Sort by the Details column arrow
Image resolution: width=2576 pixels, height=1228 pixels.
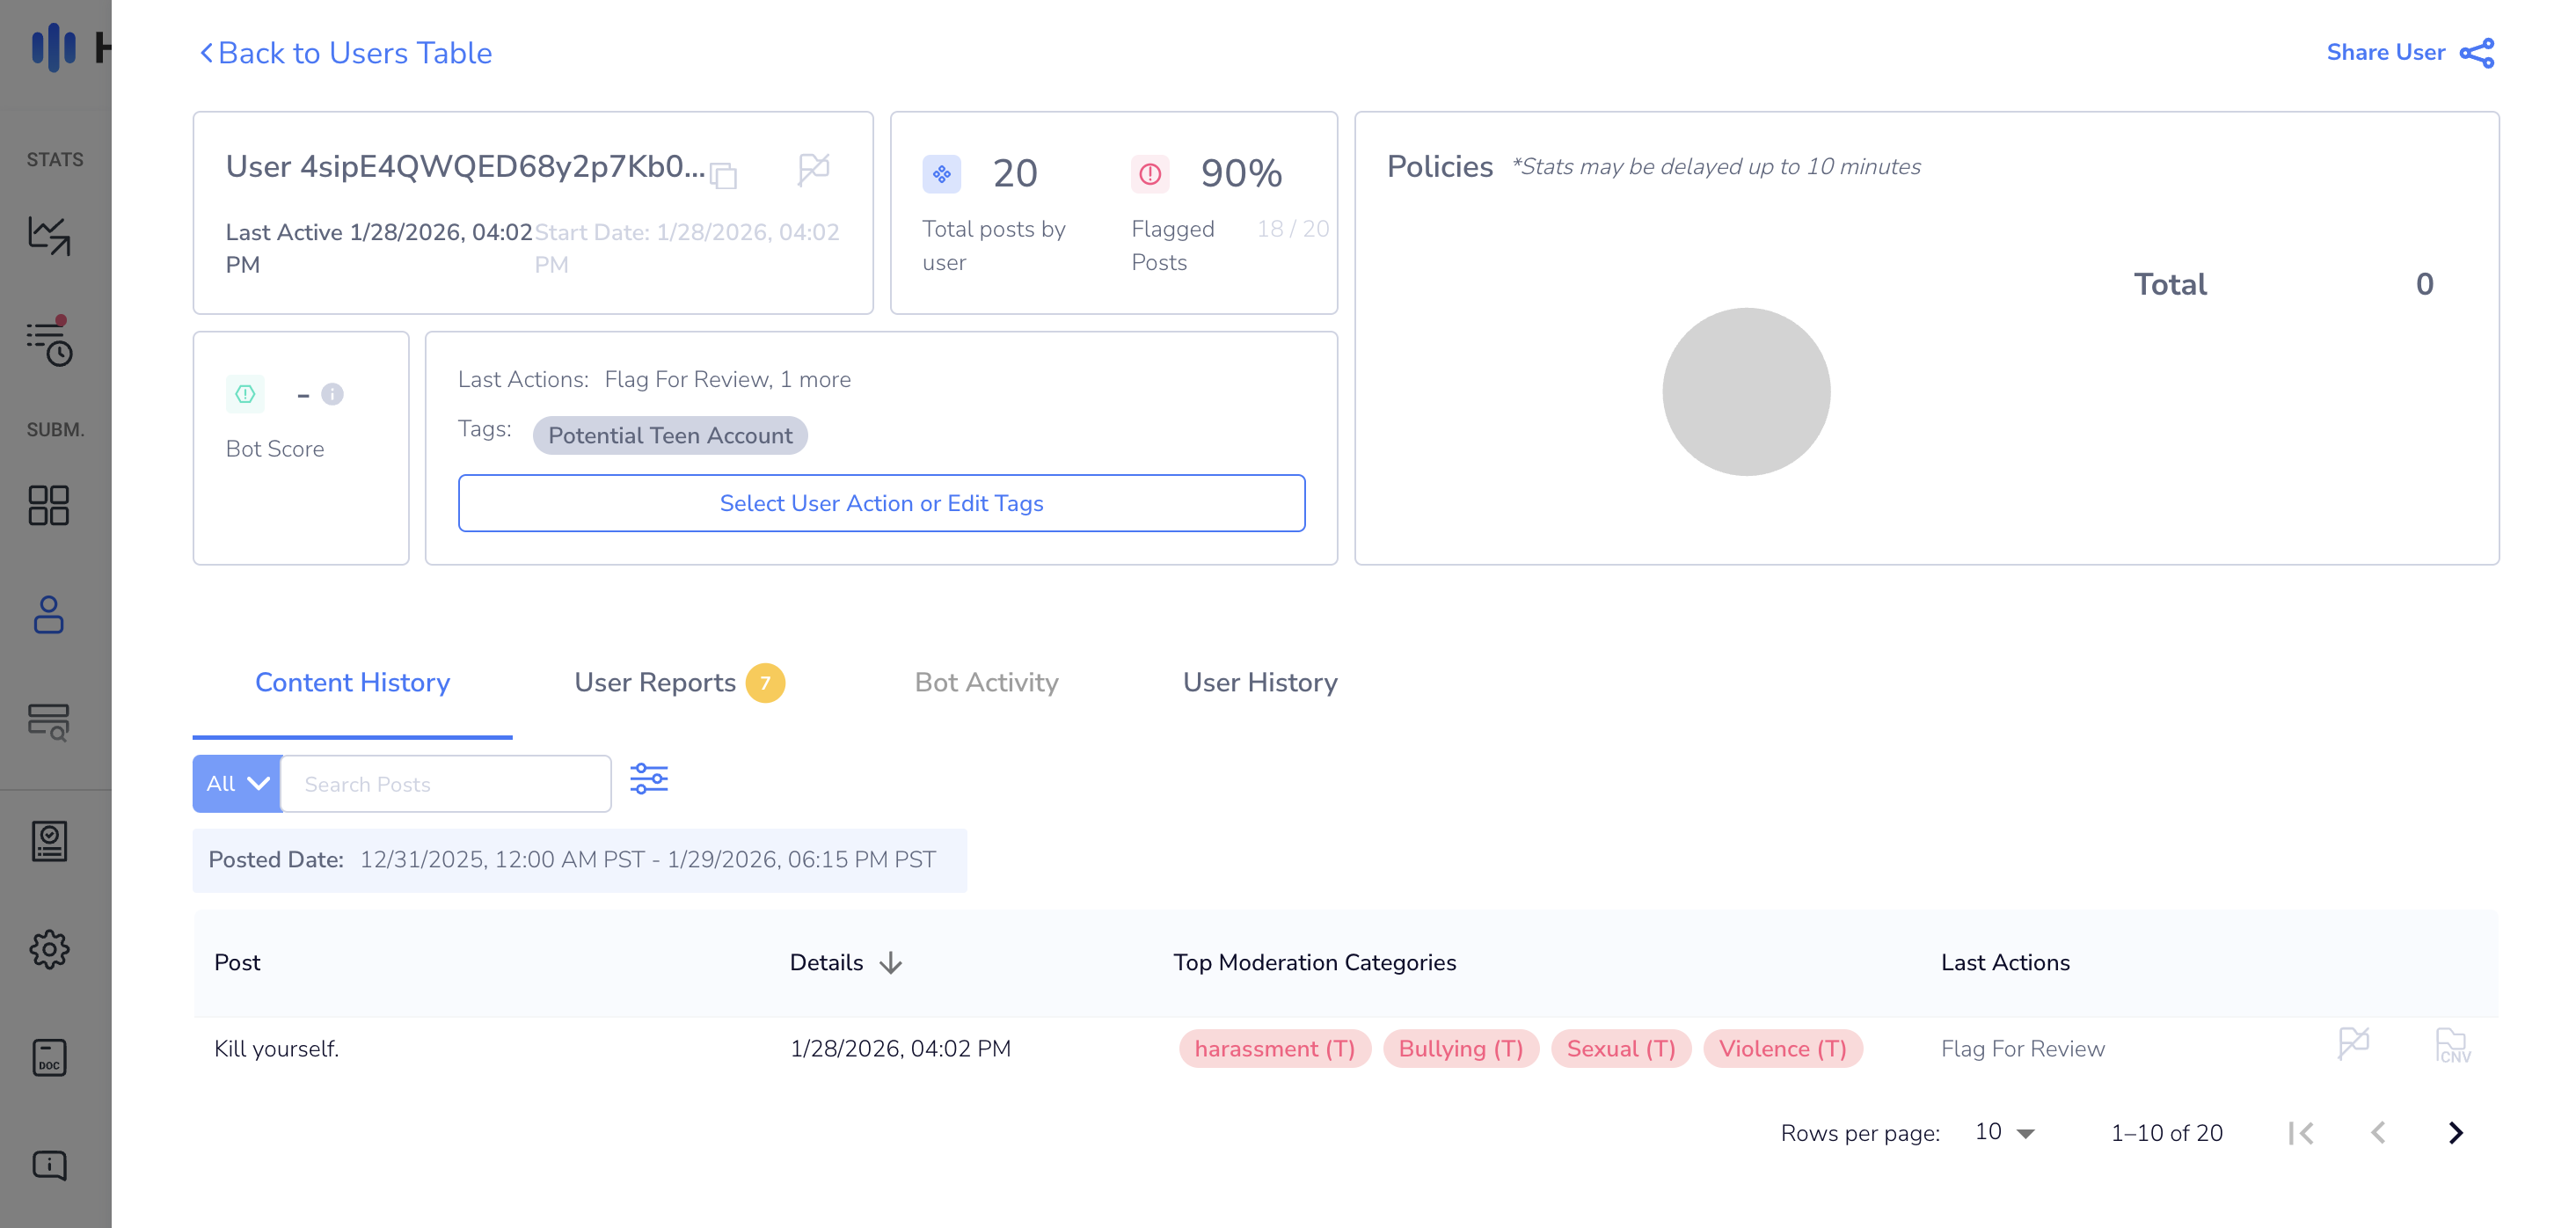pos(890,963)
